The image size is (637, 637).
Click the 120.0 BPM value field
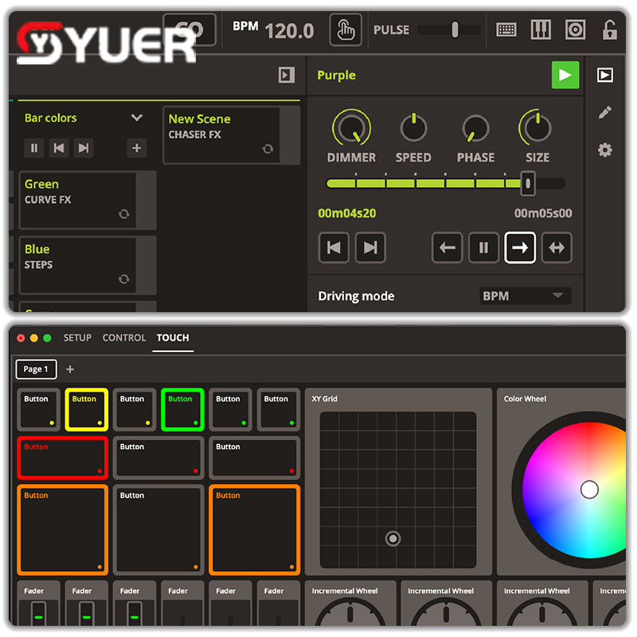290,31
